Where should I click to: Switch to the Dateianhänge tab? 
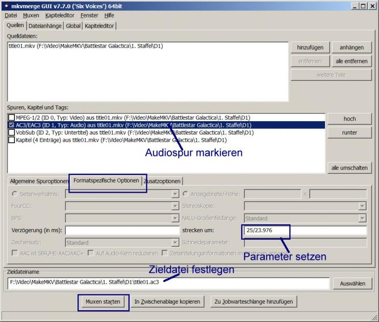coord(45,26)
